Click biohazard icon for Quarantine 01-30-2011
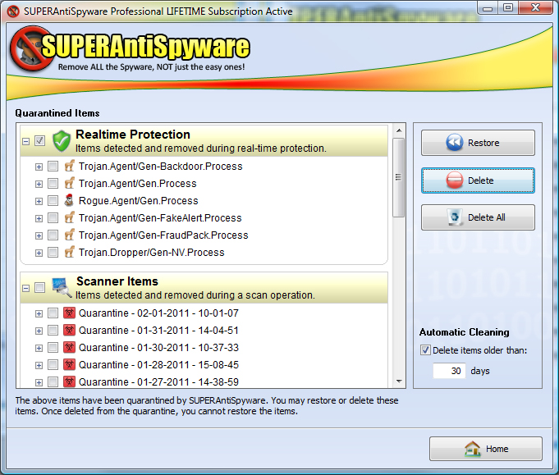 pos(69,347)
